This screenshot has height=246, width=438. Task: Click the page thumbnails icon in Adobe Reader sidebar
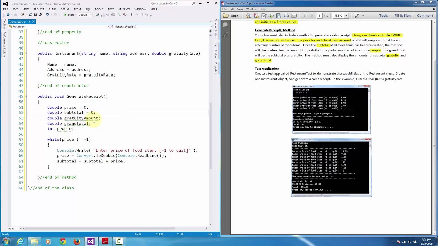click(225, 25)
